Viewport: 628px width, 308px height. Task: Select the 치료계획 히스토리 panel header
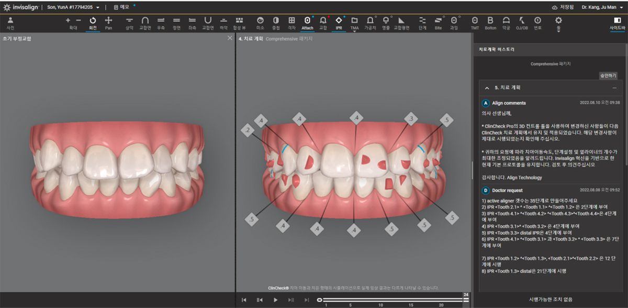coord(497,49)
